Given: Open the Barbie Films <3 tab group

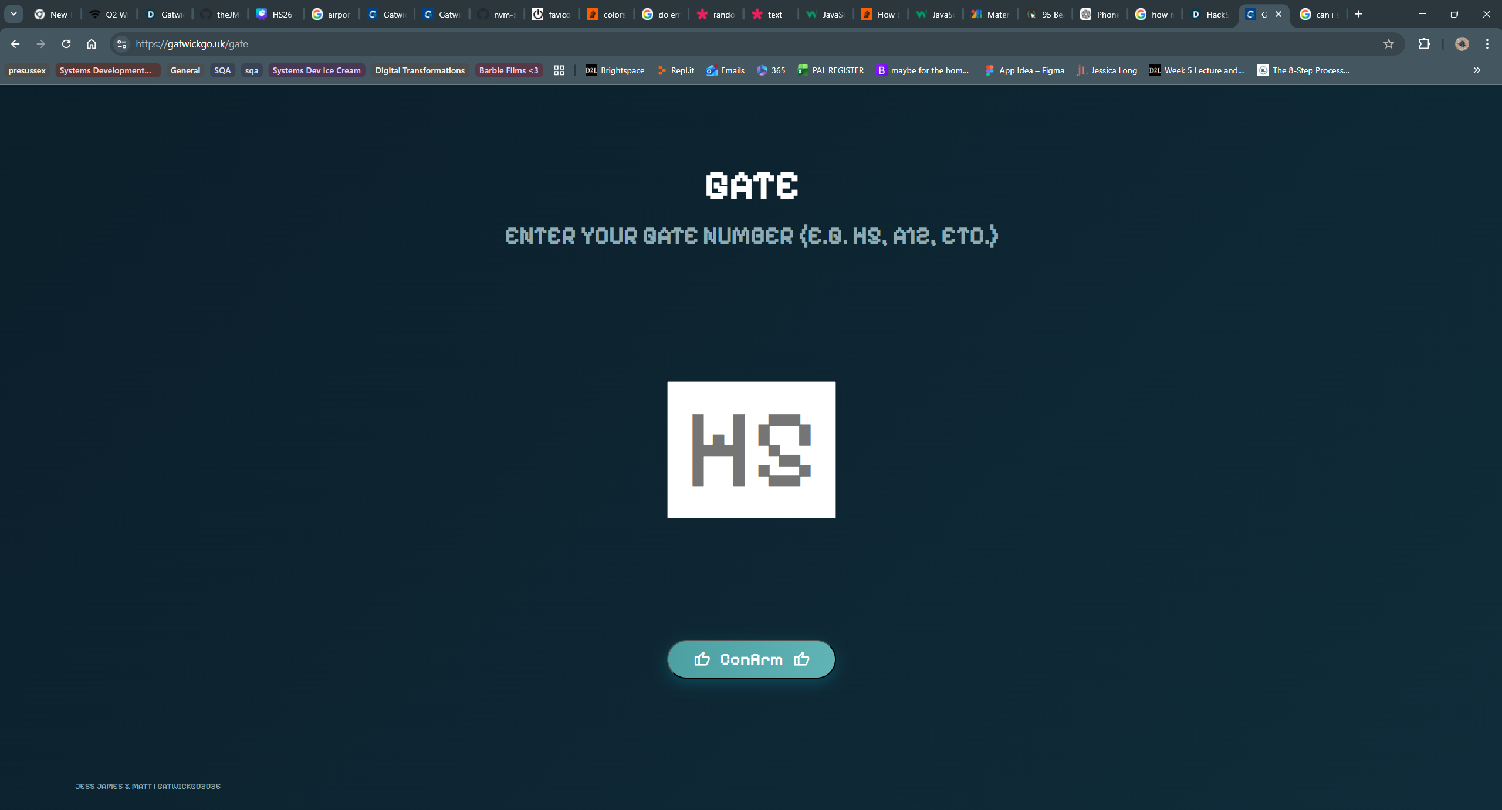Looking at the screenshot, I should tap(508, 70).
